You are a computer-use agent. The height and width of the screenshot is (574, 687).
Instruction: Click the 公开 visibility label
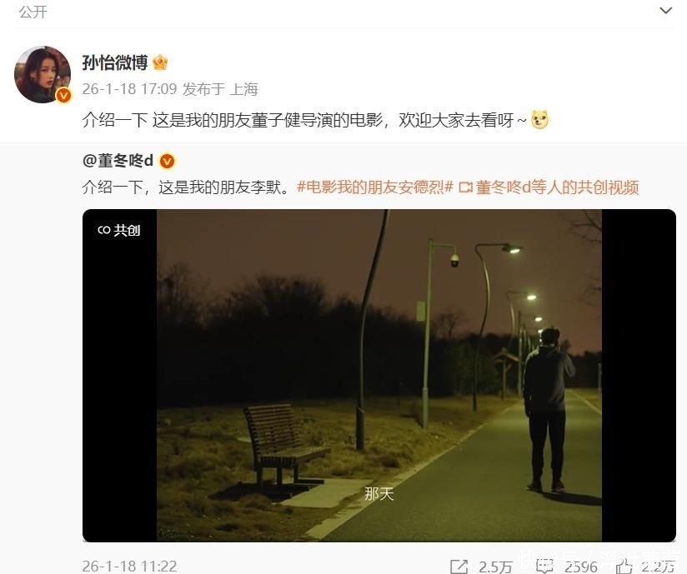pos(33,12)
